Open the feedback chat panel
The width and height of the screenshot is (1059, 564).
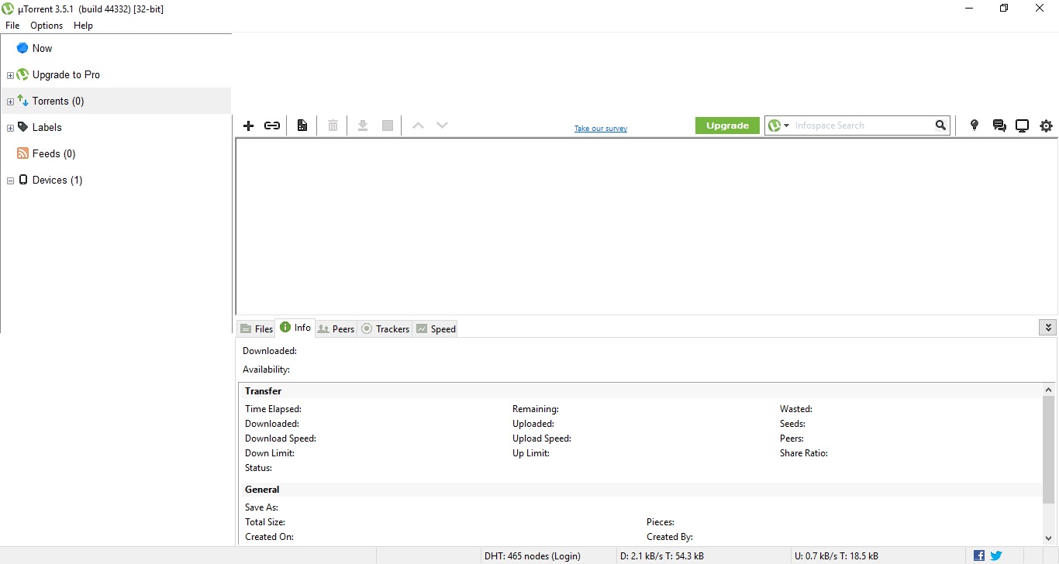(999, 125)
